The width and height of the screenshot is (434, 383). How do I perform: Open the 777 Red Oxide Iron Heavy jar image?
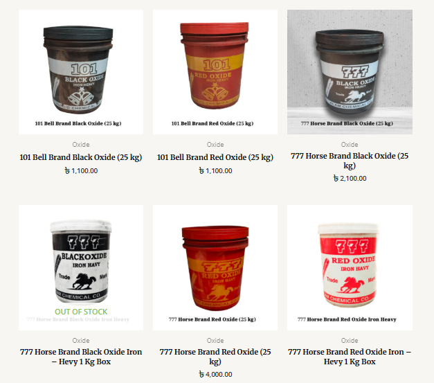350,267
